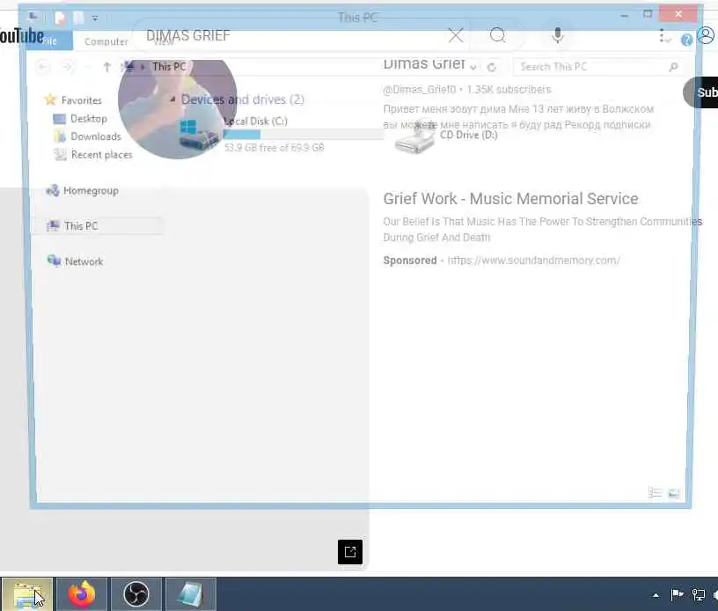Open Action Center flag tray icon
The width and height of the screenshot is (718, 611).
677,594
